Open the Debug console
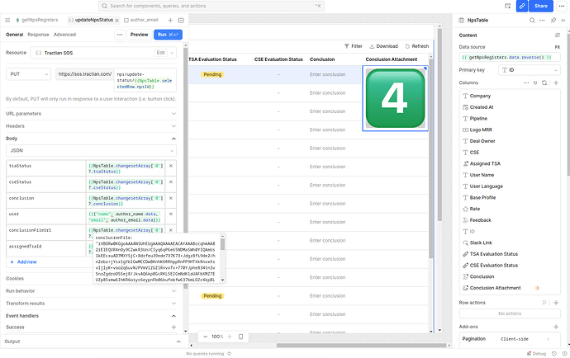 (537, 354)
